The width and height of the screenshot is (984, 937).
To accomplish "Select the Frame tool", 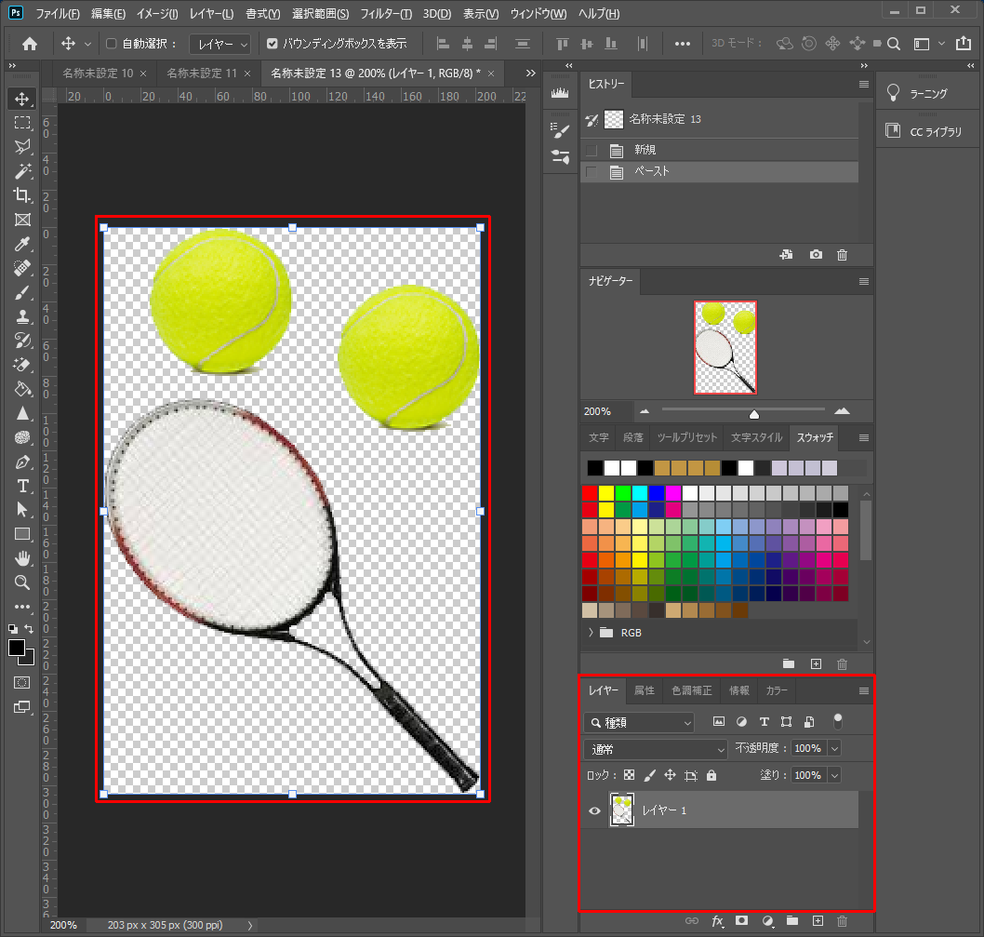I will [x=22, y=220].
